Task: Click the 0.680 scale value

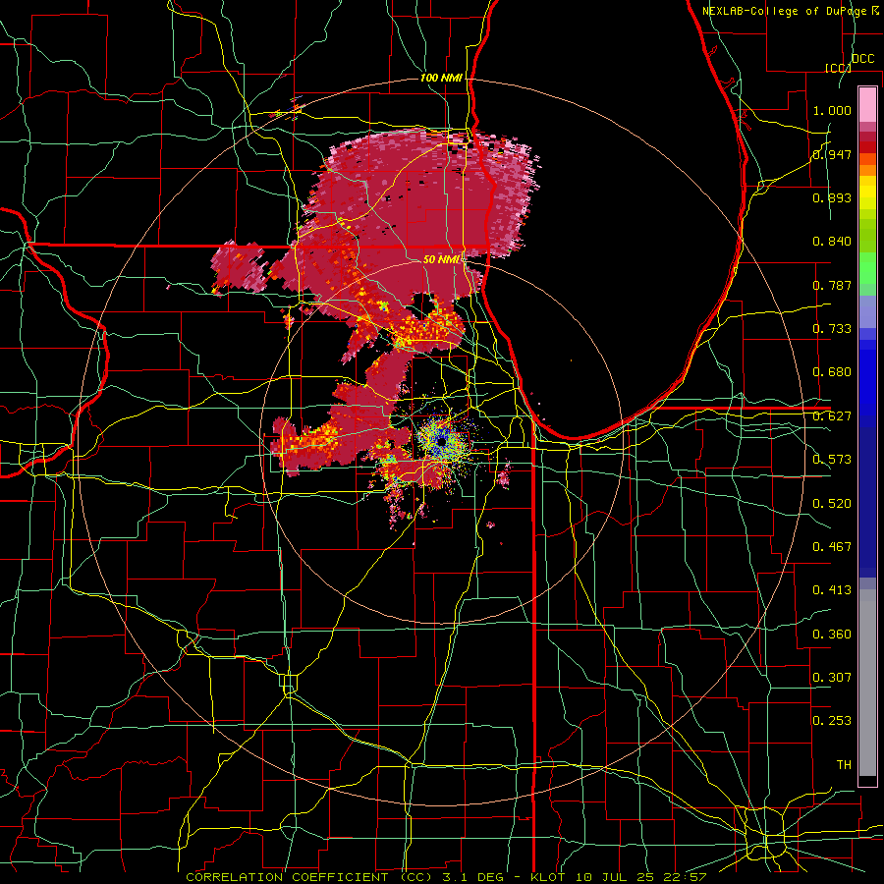Action: (x=832, y=372)
